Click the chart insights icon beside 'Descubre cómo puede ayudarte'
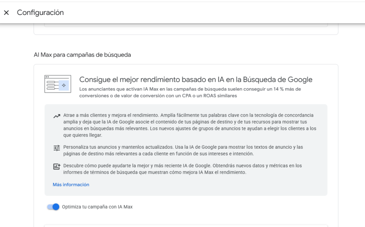The image size is (365, 227). coord(57,167)
